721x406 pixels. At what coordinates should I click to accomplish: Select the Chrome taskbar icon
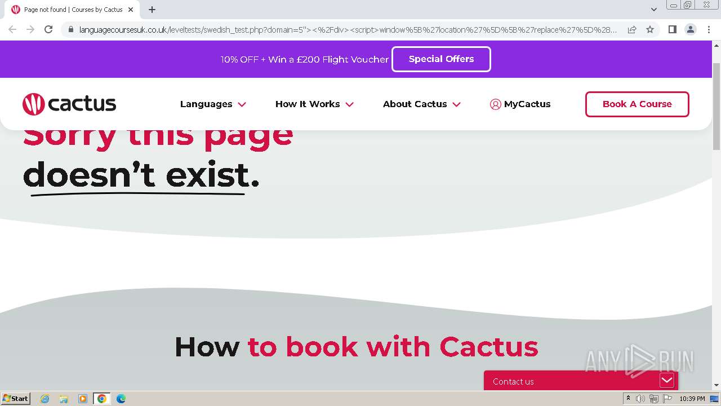tap(101, 399)
